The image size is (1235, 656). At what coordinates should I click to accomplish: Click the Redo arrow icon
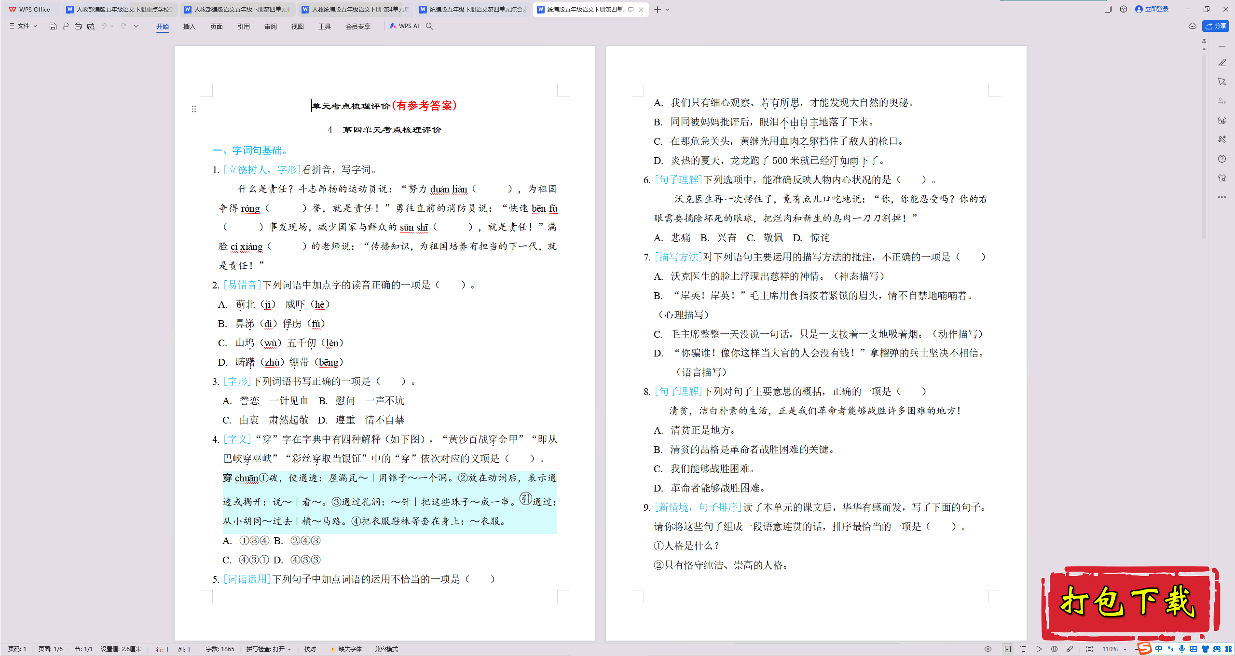tap(123, 26)
